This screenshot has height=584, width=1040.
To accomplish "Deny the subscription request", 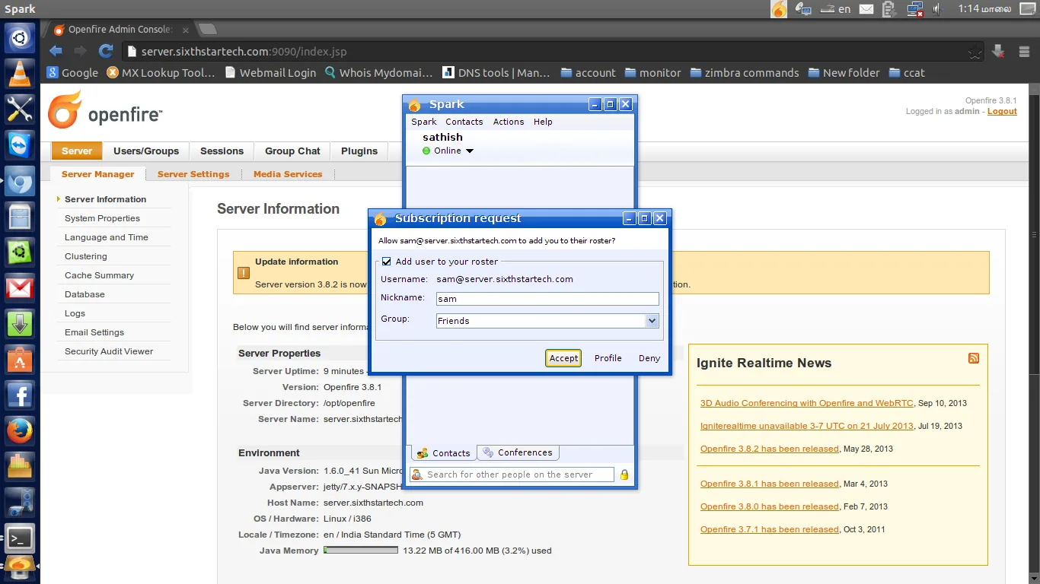I will click(649, 358).
